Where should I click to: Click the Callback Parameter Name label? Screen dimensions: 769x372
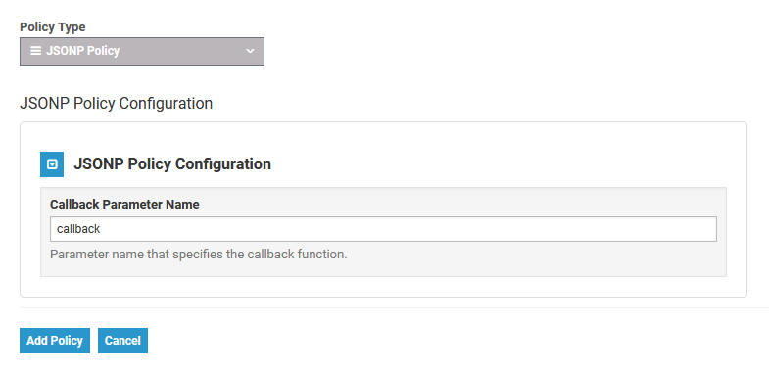(124, 205)
